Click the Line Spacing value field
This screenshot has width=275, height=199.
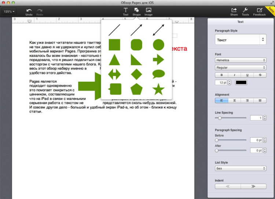[x=256, y=118]
